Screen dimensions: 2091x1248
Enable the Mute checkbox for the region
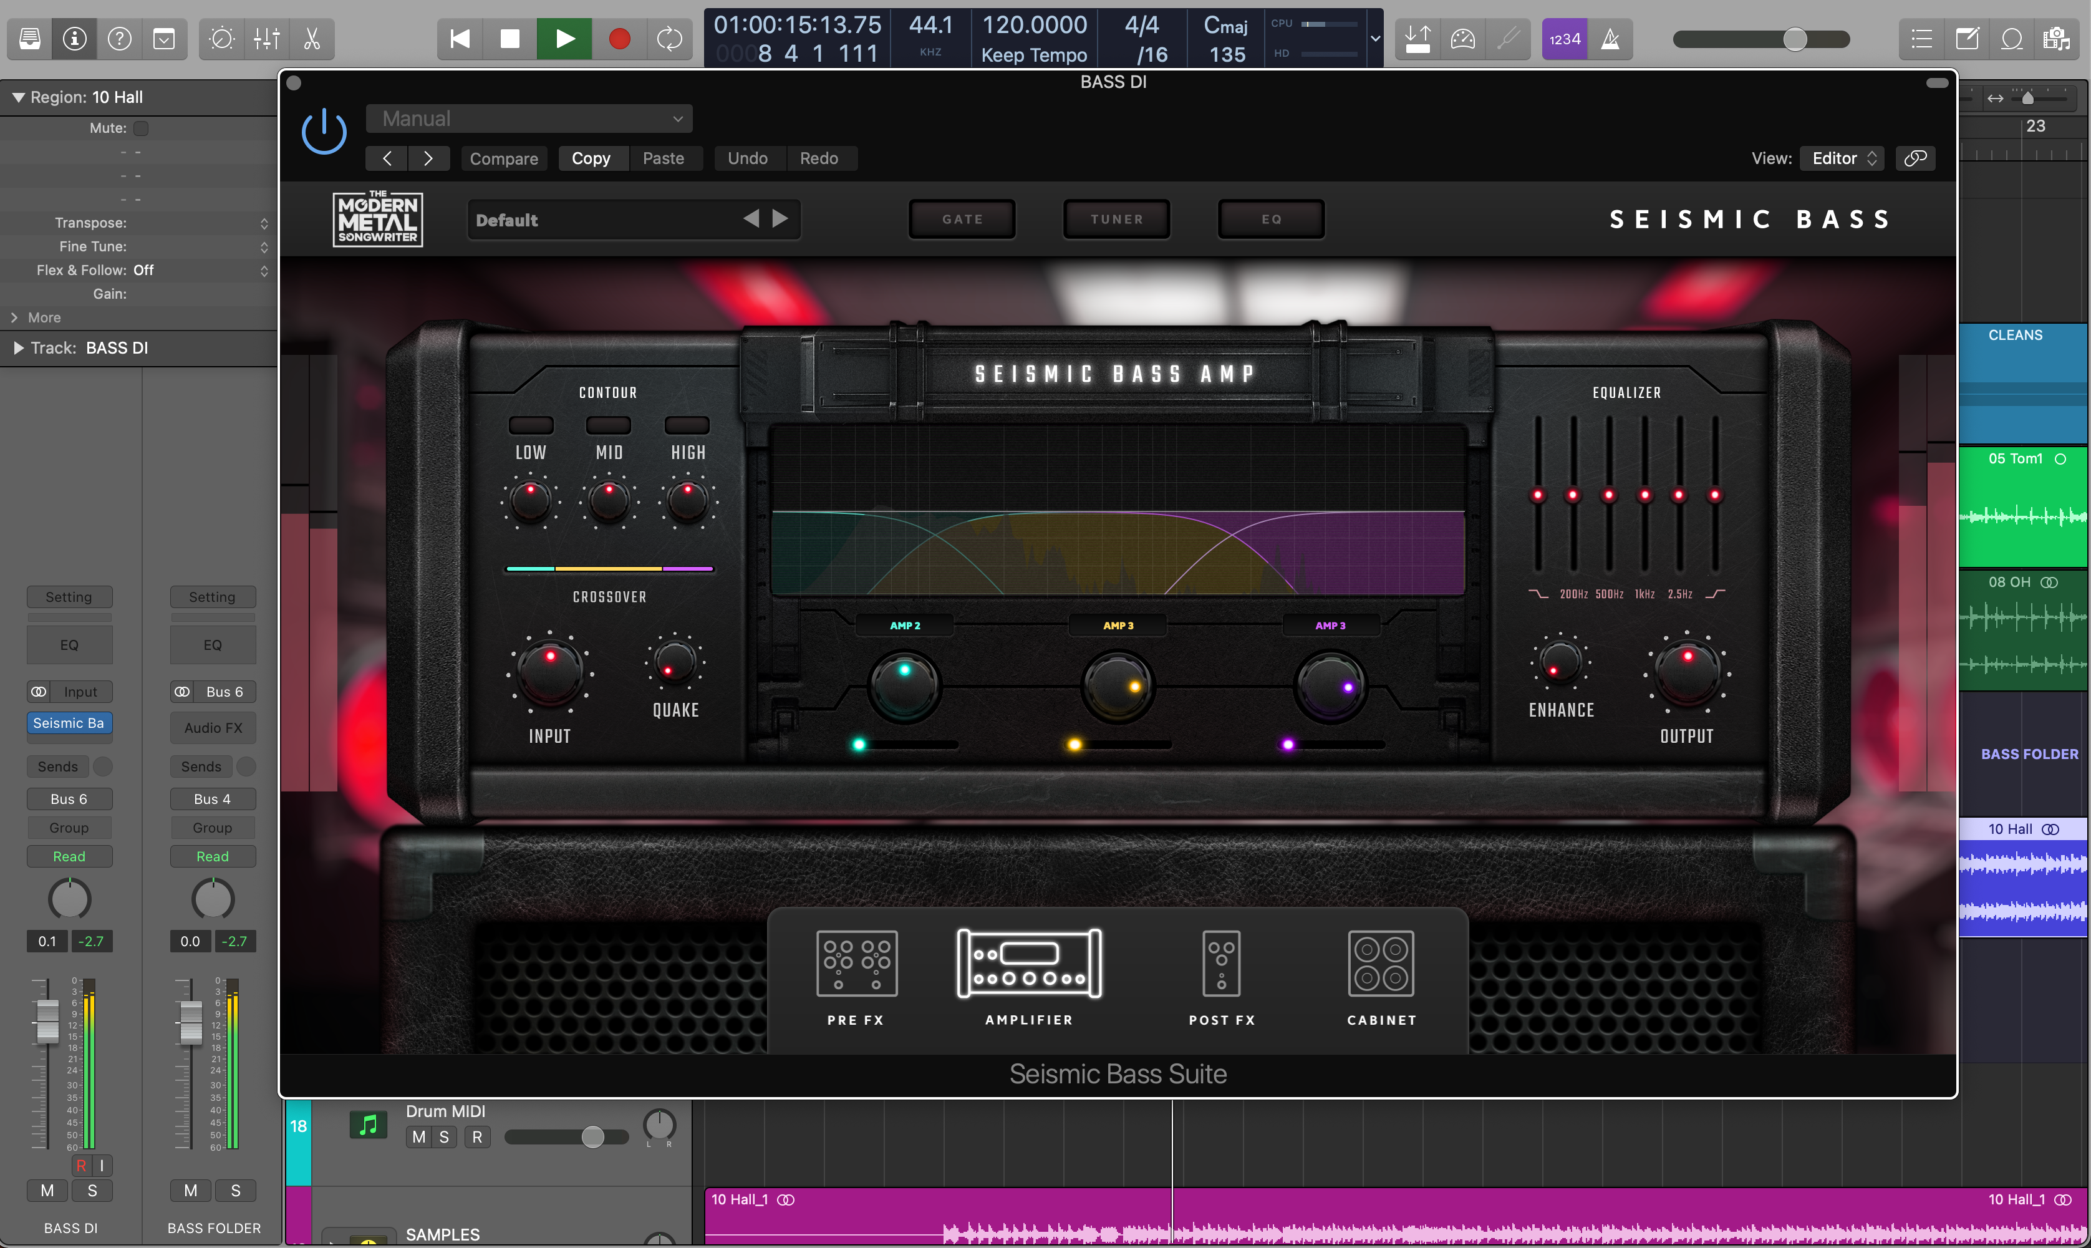click(141, 128)
